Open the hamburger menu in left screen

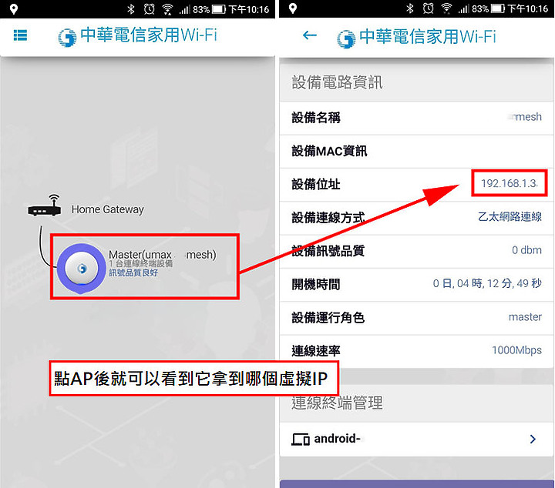click(20, 35)
